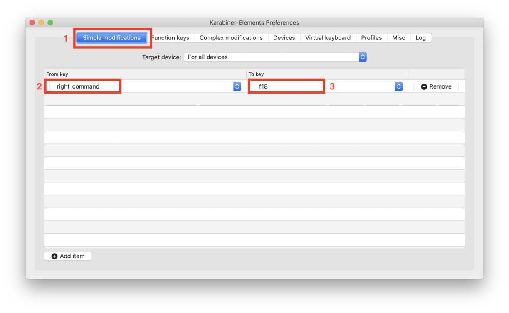The image size is (509, 313).
Task: Open the Complex modifications tab
Action: 231,38
